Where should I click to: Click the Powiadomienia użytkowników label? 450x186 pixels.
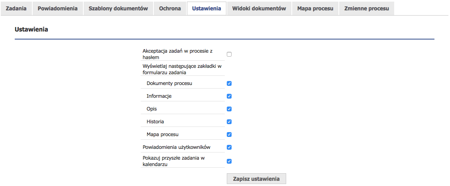[177, 147]
